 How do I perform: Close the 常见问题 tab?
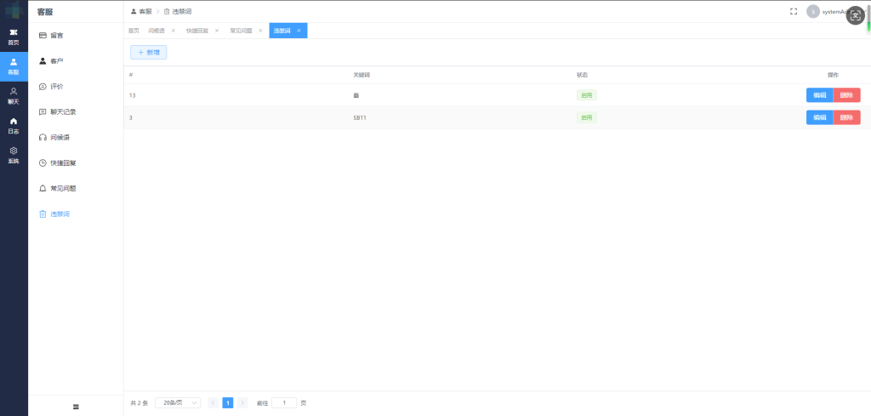tap(260, 31)
